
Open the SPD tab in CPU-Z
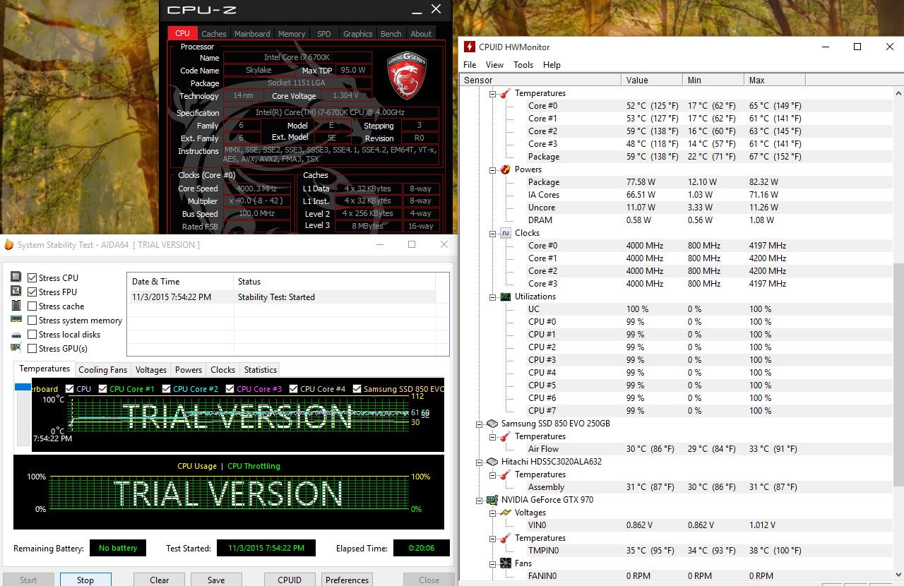pos(323,33)
